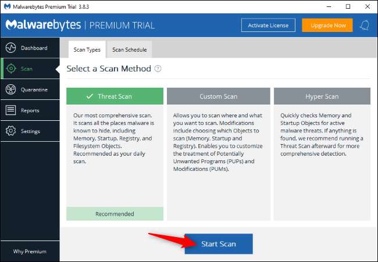378x262 pixels.
Task: Open the Why Premium link
Action: (30, 252)
